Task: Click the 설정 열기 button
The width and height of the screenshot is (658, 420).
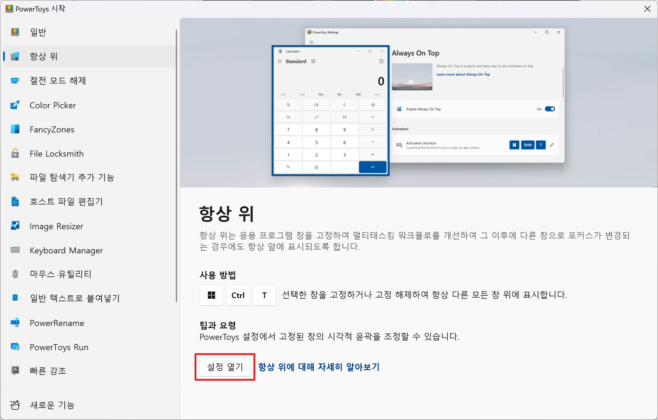Action: [225, 367]
